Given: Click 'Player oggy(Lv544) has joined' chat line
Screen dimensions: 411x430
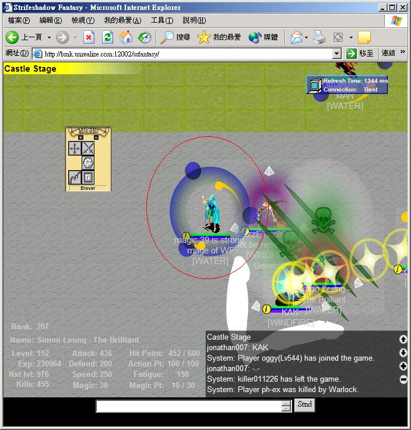Looking at the screenshot, I should click(x=290, y=358).
